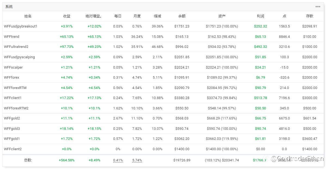Open the WFFusdjpybreakout1 system
This screenshot has height=169, width=327.
[21, 26]
